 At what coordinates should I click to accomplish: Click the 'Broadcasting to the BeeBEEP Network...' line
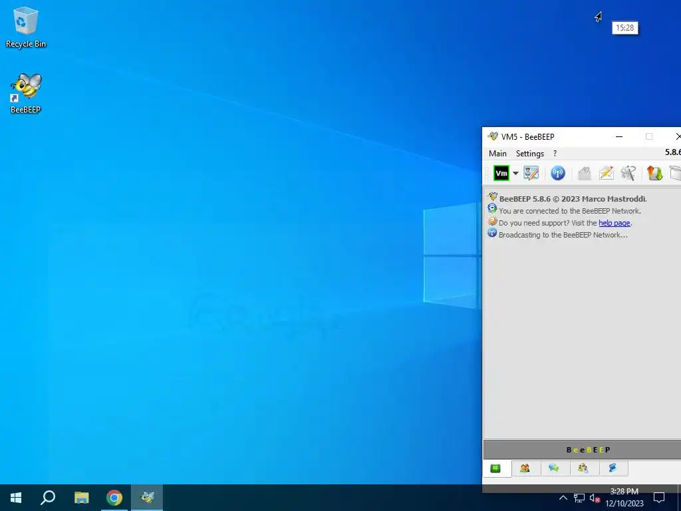click(563, 235)
